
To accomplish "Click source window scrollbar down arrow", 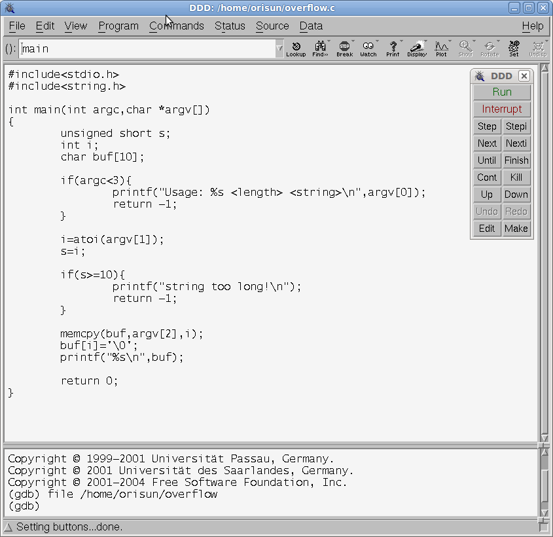I will pyautogui.click(x=544, y=438).
